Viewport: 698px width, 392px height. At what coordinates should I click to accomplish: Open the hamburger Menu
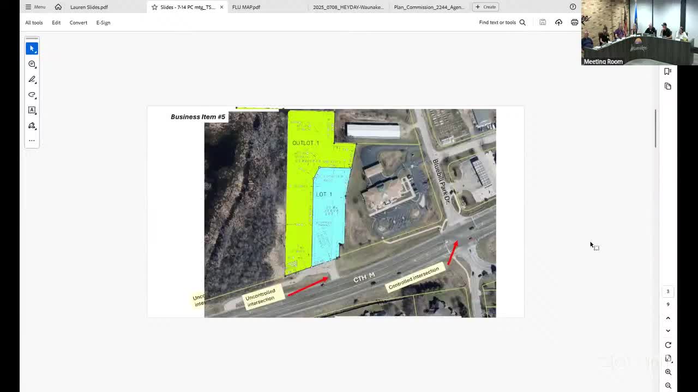(x=35, y=7)
